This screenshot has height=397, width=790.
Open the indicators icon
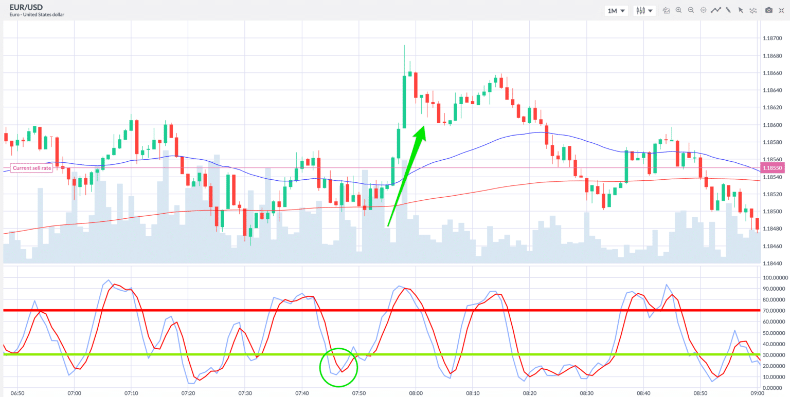click(x=753, y=10)
